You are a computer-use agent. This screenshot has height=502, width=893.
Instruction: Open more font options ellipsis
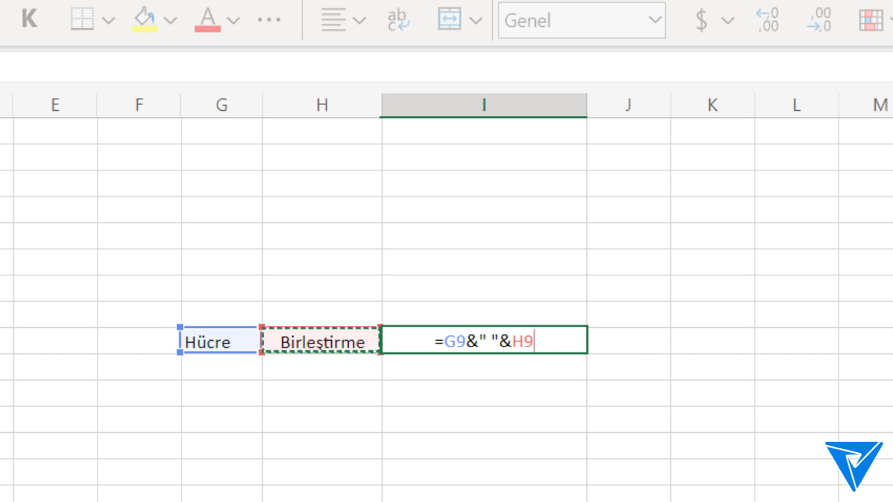(269, 20)
